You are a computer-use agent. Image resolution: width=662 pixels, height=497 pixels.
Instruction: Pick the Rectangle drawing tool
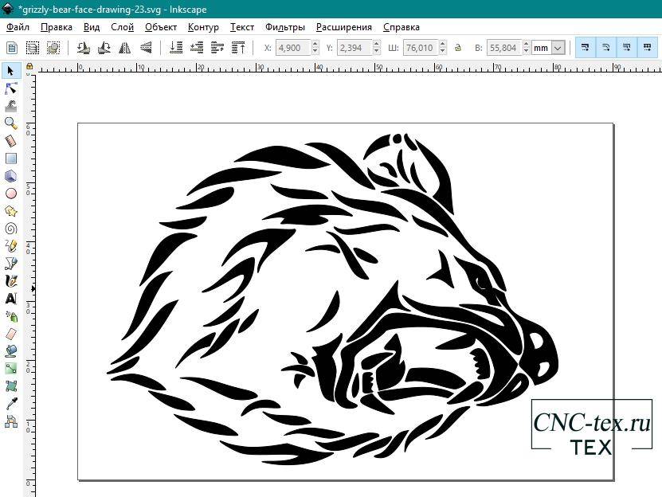pyautogui.click(x=11, y=158)
